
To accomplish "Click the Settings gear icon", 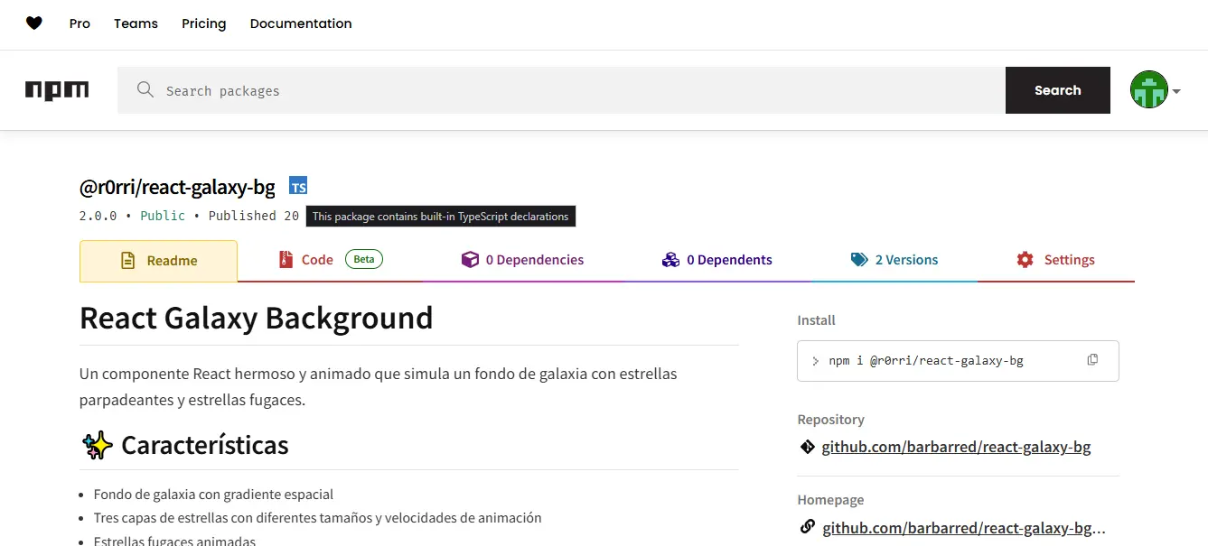I will (x=1025, y=260).
